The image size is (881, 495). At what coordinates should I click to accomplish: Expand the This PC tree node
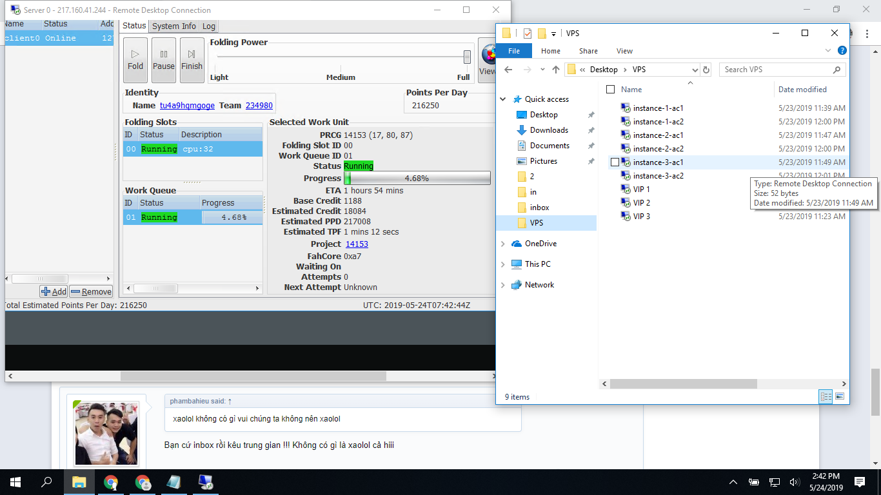[503, 264]
